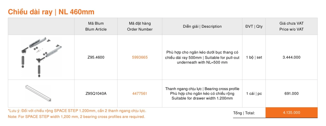Click the SPACE STEP rail set product image
Screen dimensions: 326x126
coord(41,57)
